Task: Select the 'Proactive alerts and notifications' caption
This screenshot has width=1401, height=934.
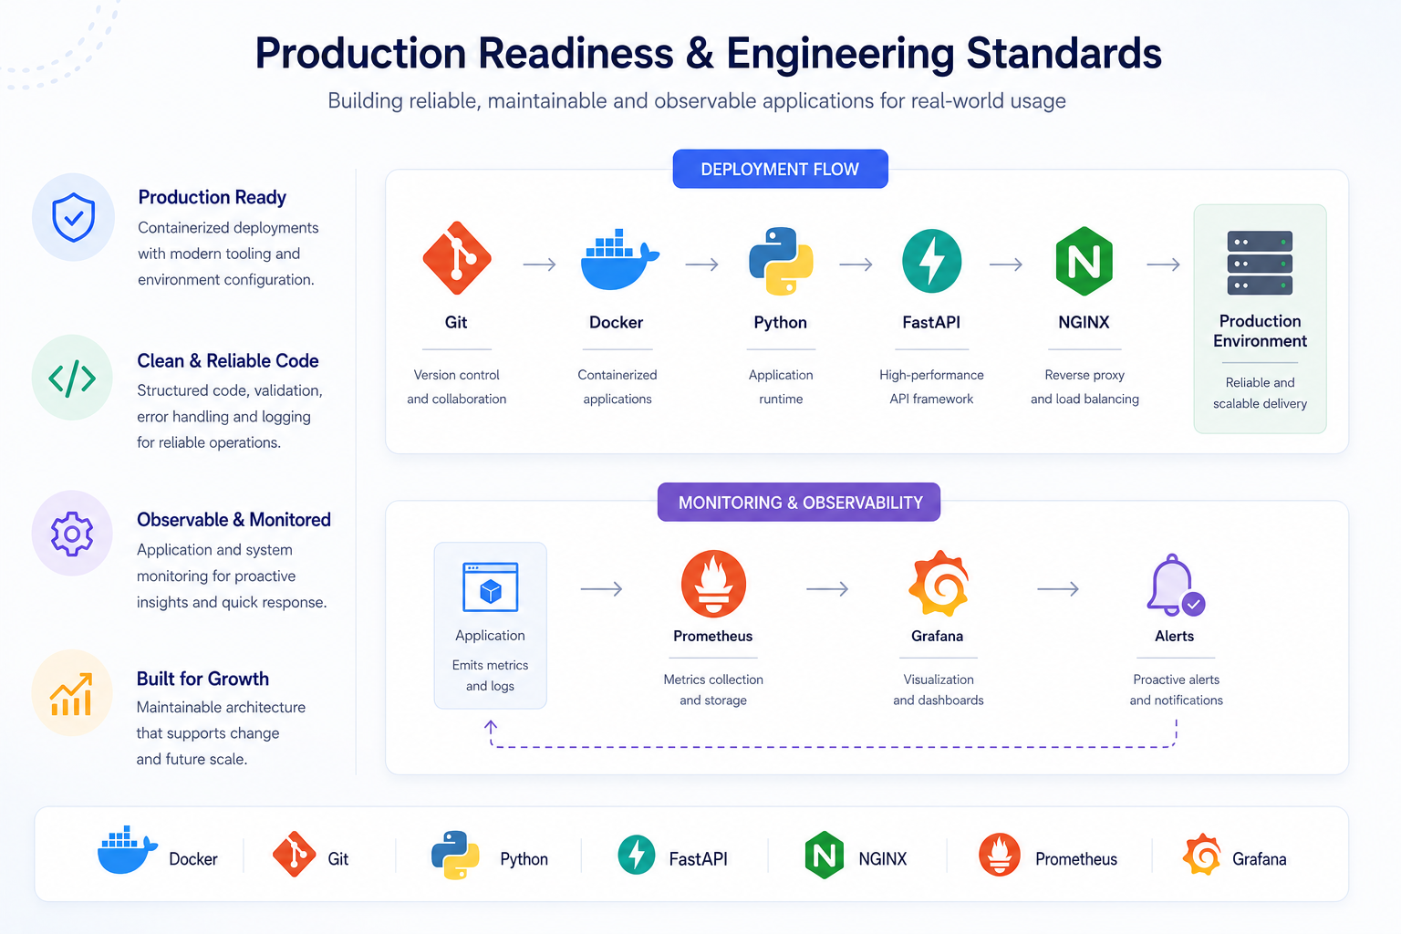Action: [x=1176, y=690]
